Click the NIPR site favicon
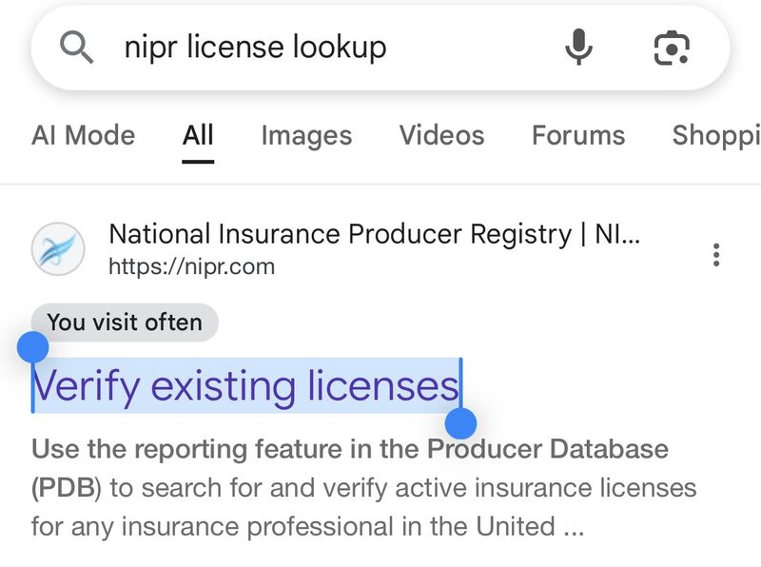This screenshot has height=567, width=761. (x=58, y=249)
